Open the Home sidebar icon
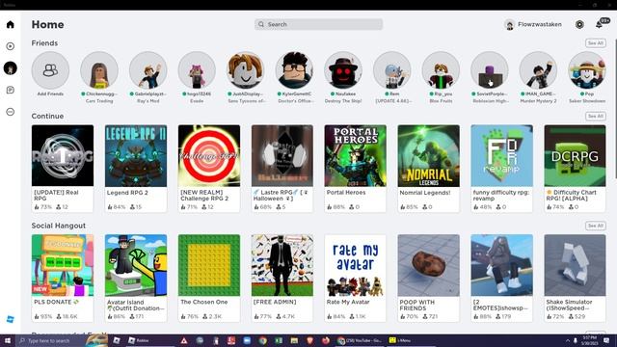This screenshot has height=347, width=617. click(11, 24)
